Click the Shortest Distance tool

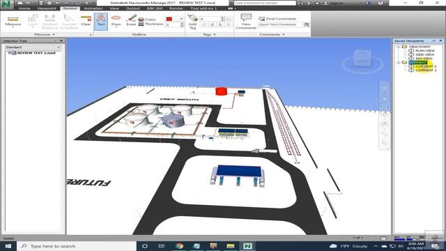49,22
